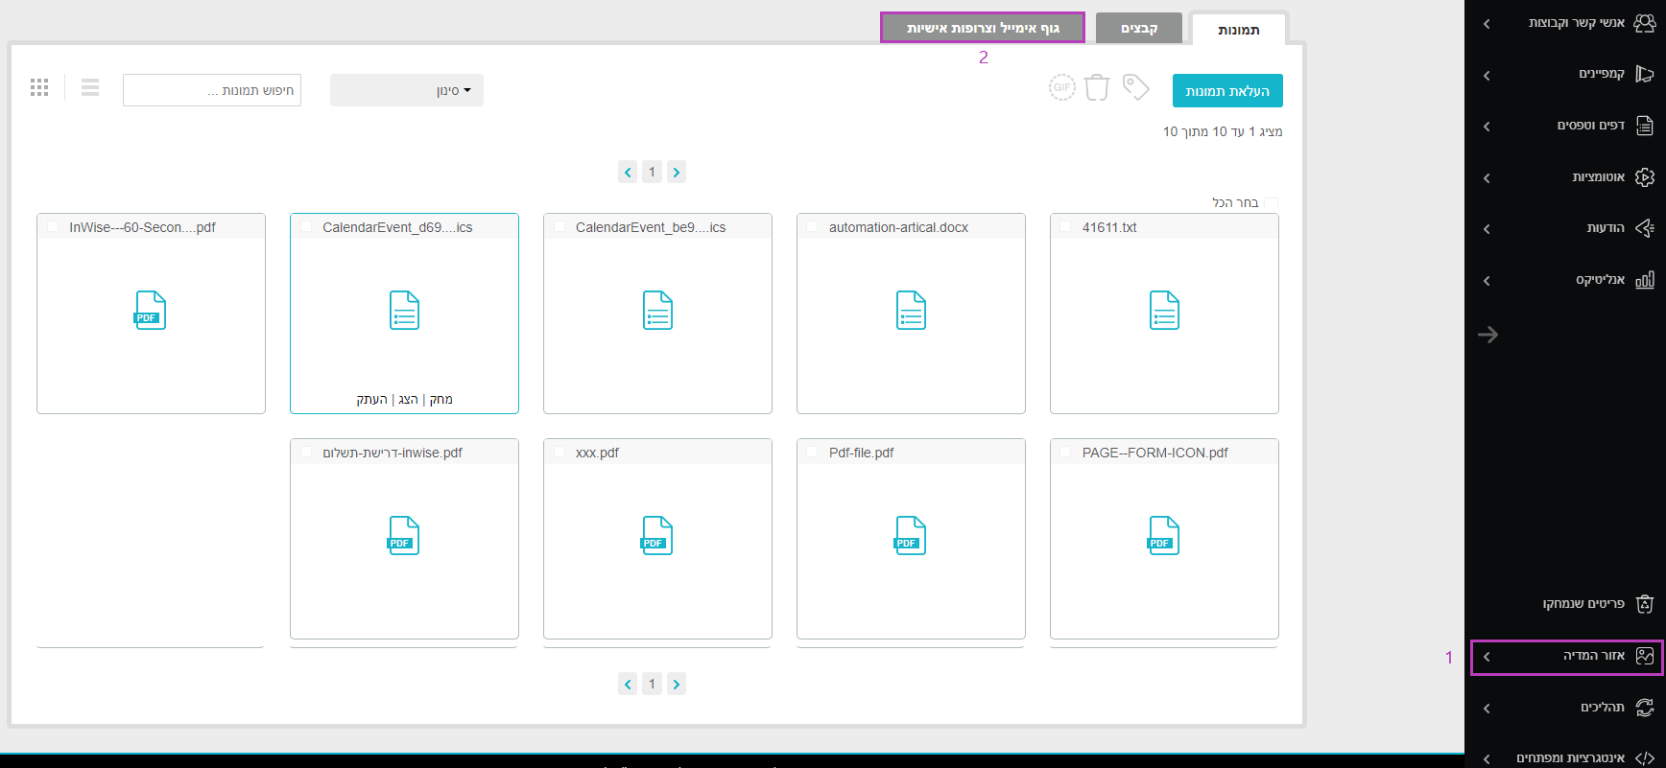Viewport: 1666px width, 768px height.
Task: Open the deleted items recycle icon
Action: click(x=1644, y=604)
